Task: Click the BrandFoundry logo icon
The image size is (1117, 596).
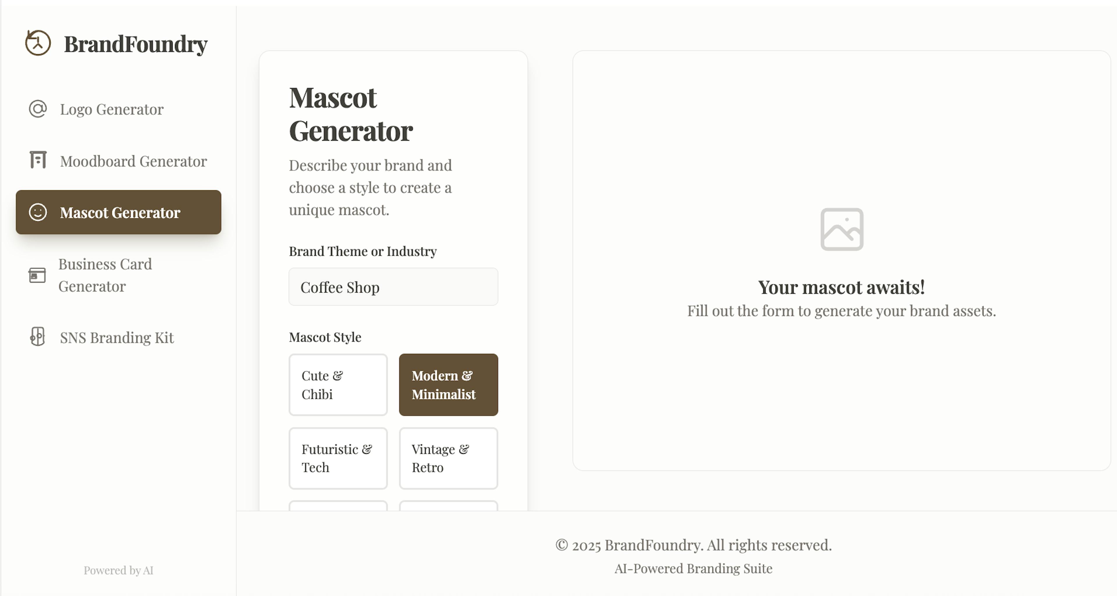Action: click(x=38, y=43)
